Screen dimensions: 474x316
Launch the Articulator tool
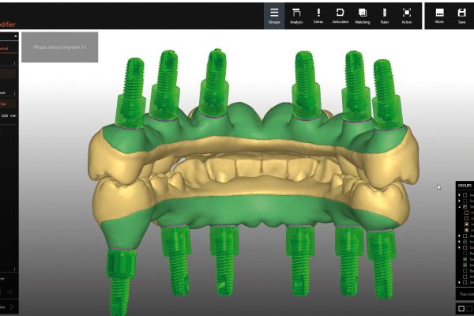[x=340, y=15]
